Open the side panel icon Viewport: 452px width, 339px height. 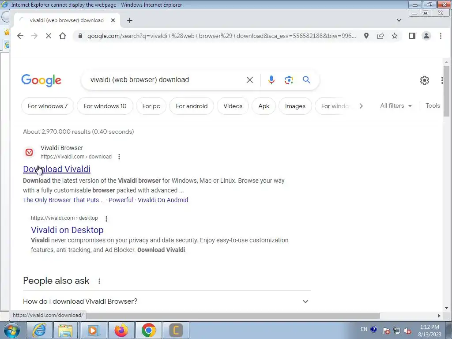[x=412, y=36]
